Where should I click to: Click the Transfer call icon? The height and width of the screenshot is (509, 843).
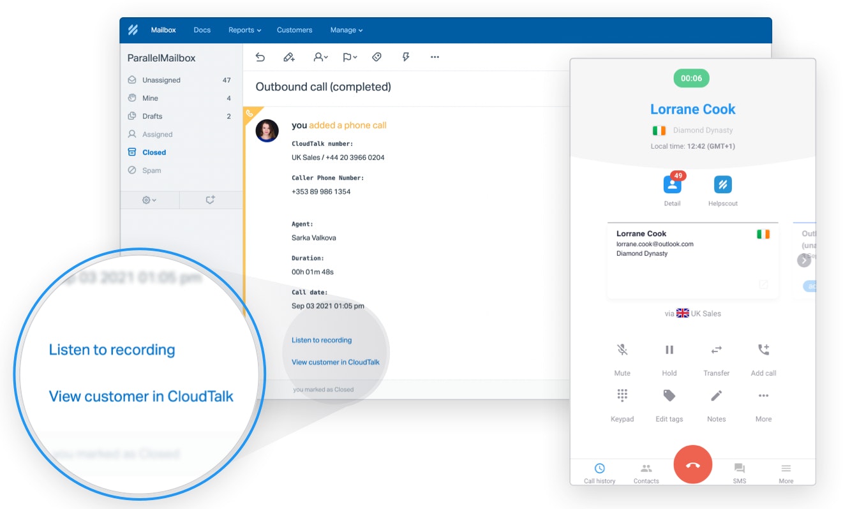(x=717, y=350)
